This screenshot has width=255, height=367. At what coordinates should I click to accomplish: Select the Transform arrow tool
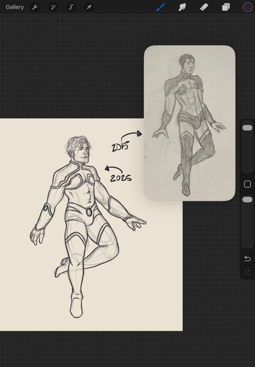coord(89,7)
